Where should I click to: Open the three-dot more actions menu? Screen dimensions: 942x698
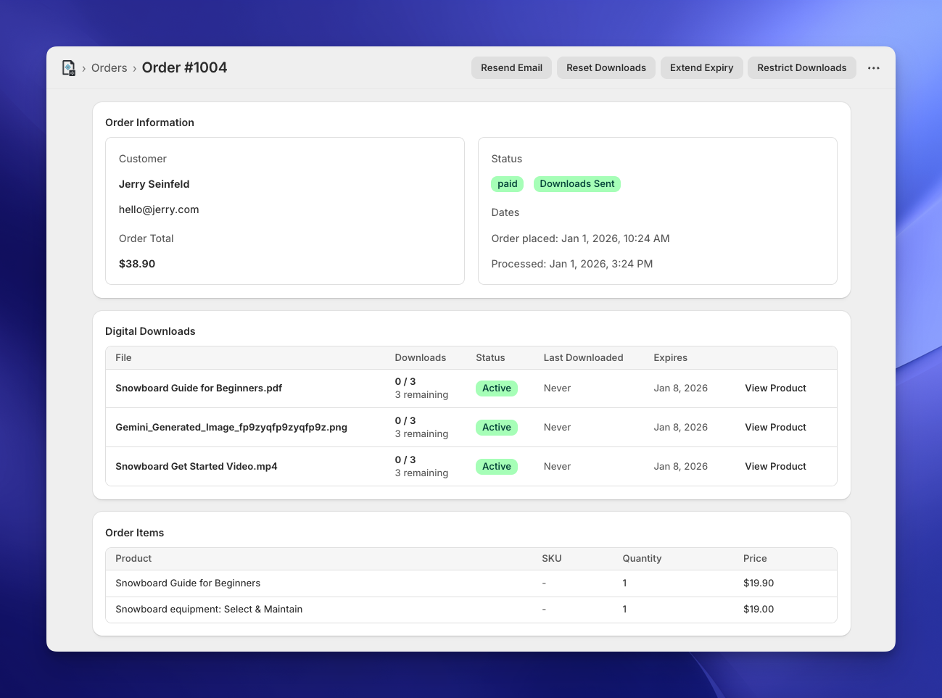[873, 68]
